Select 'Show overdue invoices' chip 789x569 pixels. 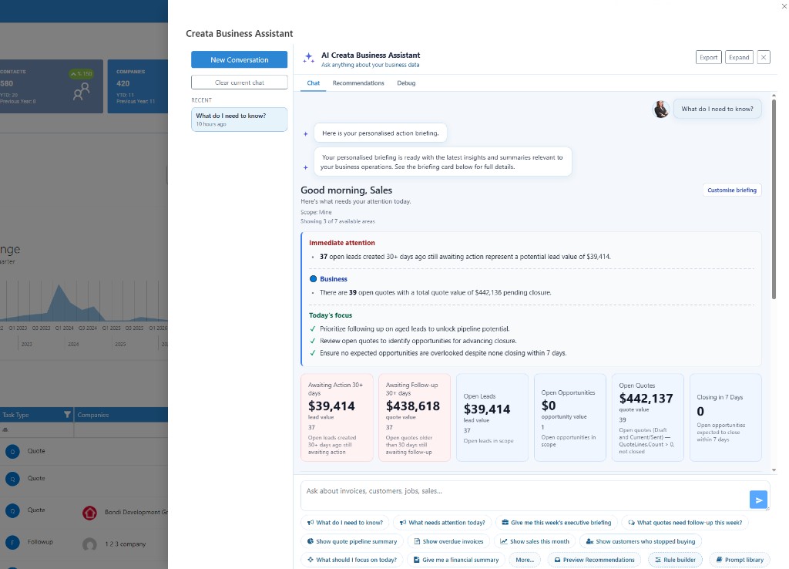click(x=448, y=541)
